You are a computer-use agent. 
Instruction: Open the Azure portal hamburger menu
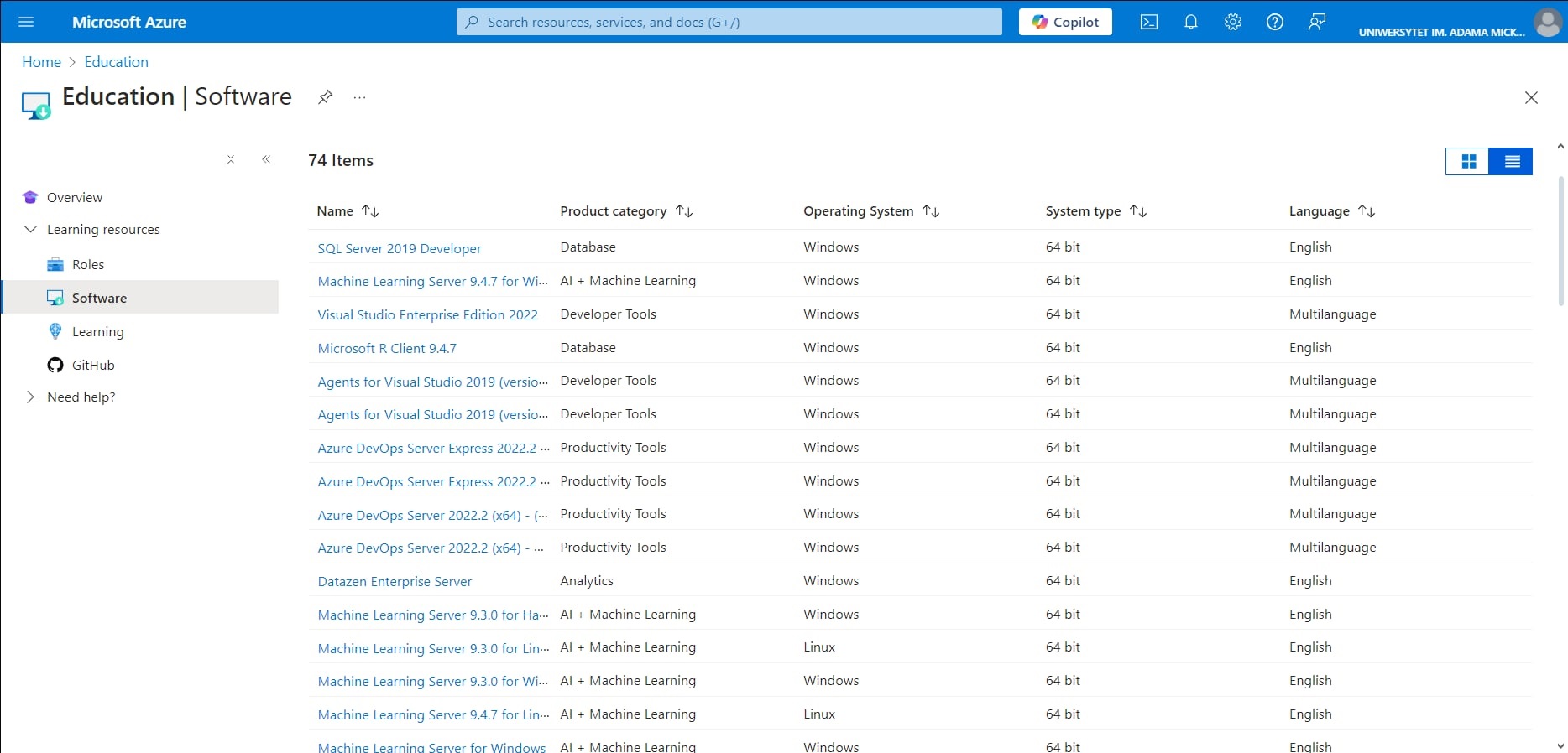(x=26, y=22)
